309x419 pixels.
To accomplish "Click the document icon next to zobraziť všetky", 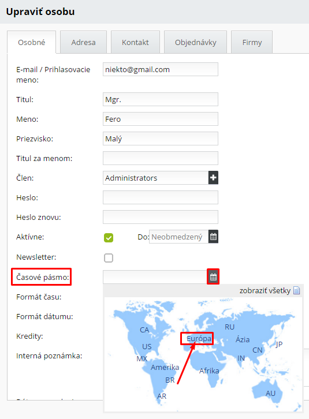I will 296,290.
